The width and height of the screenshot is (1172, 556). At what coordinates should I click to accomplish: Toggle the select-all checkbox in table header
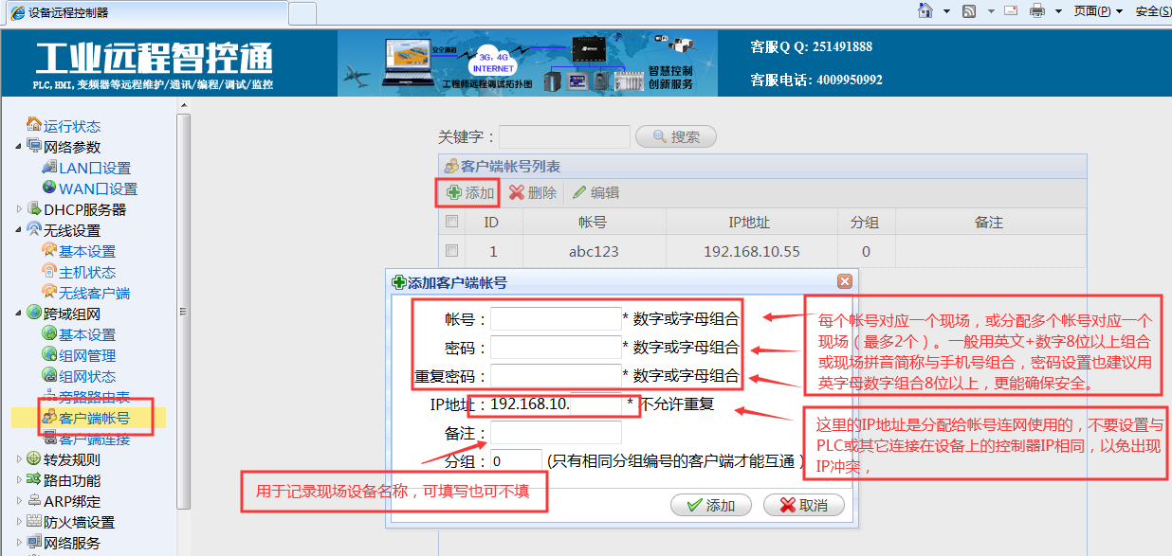point(452,222)
